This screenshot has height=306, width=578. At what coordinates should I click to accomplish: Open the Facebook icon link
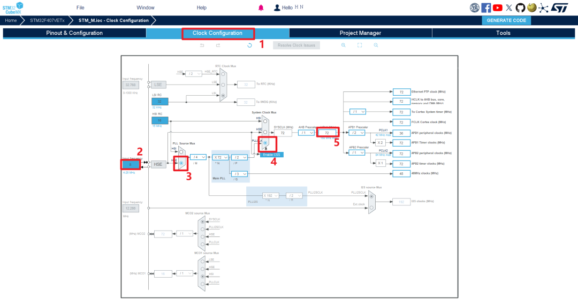(x=486, y=7)
